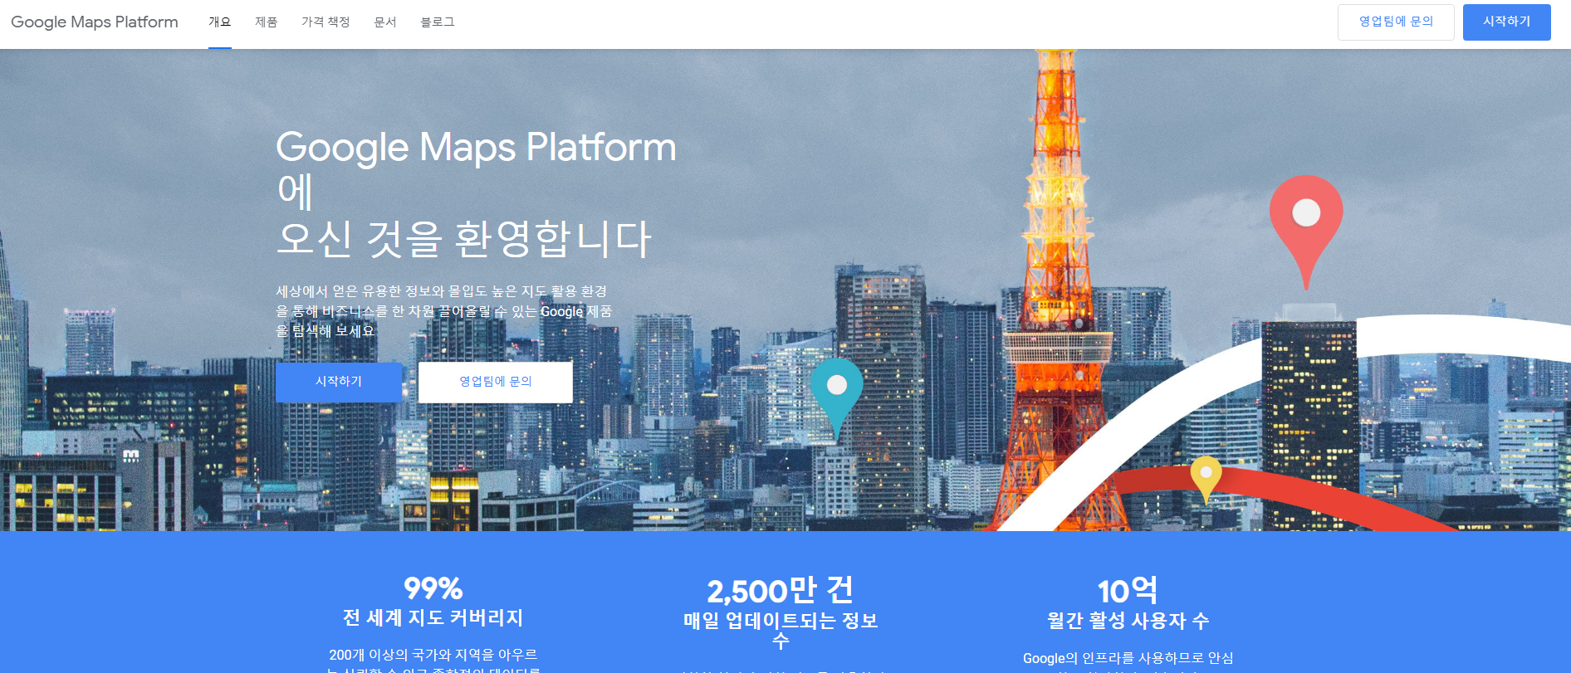This screenshot has width=1571, height=673.
Task: Start with the 시작하기 button below the hero text
Action: tap(339, 382)
